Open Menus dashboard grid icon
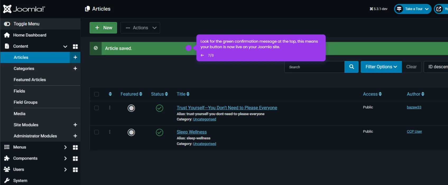Viewport: 448px width, 185px height. (75, 147)
